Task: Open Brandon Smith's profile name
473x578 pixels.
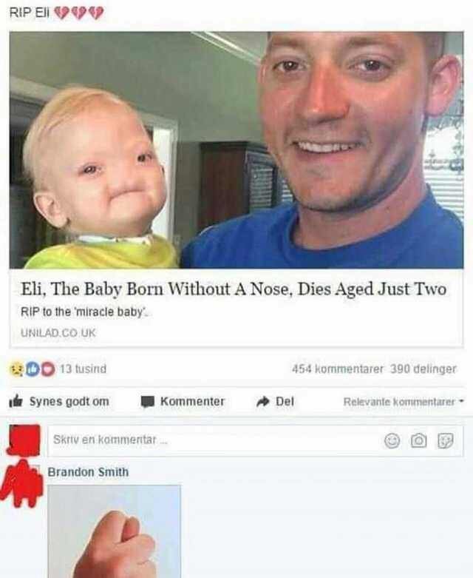Action: 88,472
